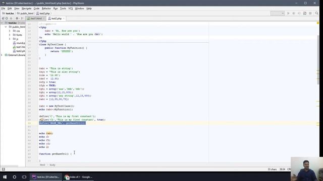Open the Edit menu
The height and width of the screenshot is (181, 323).
tap(10, 9)
